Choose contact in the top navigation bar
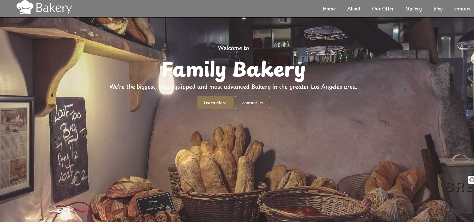The image size is (474, 222). tap(462, 9)
